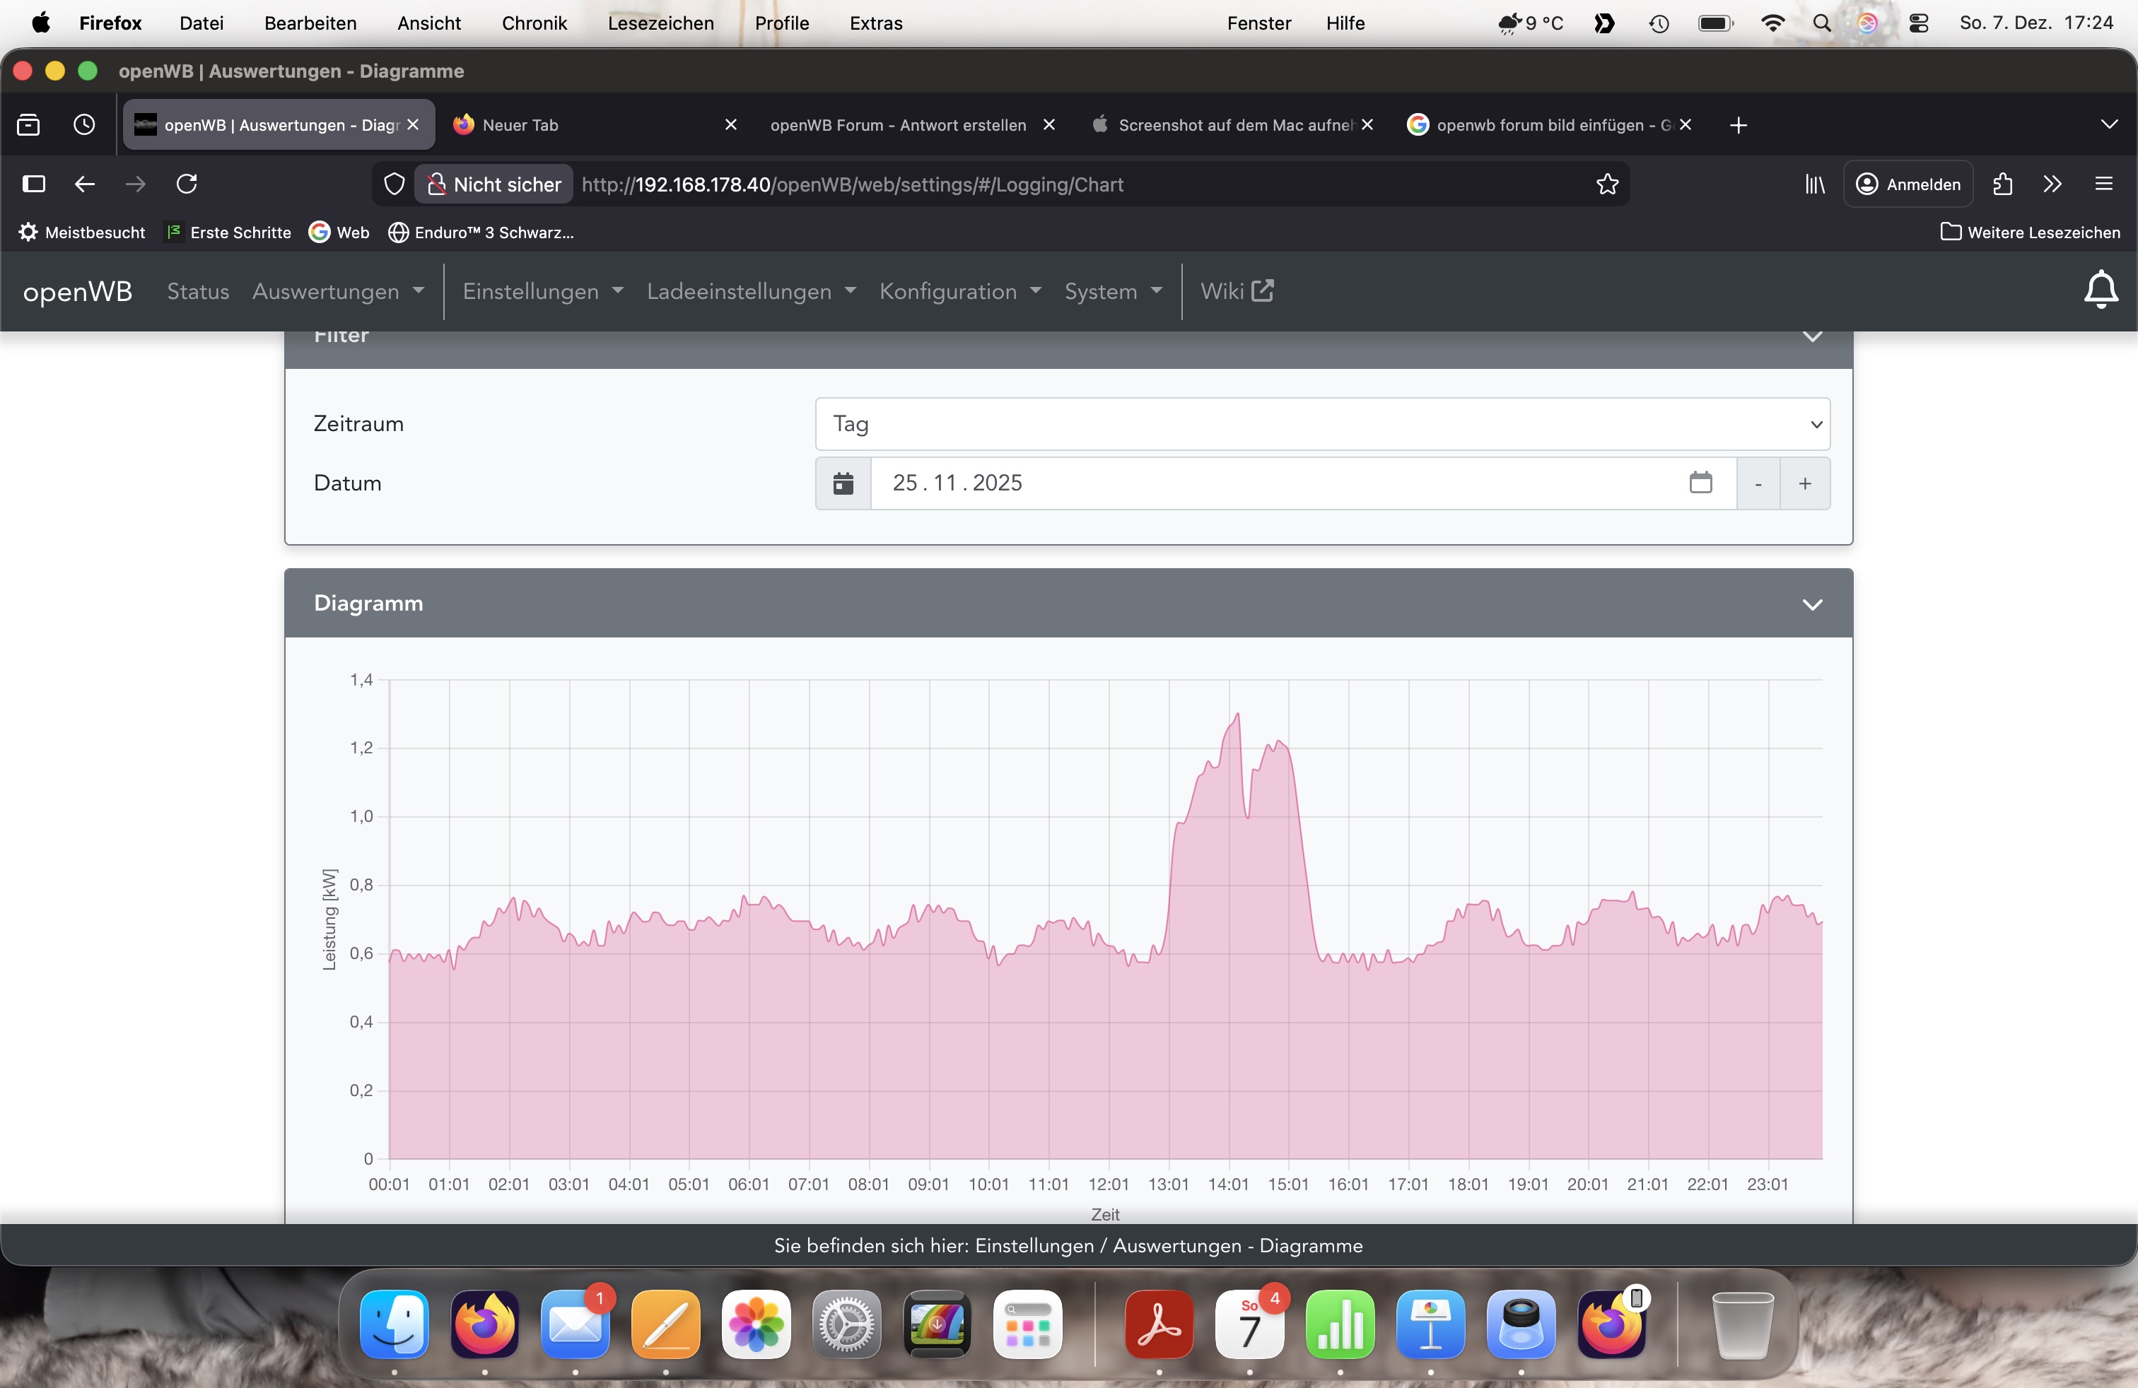Open Lesezeichen menu in menu bar
The height and width of the screenshot is (1388, 2138).
660,23
